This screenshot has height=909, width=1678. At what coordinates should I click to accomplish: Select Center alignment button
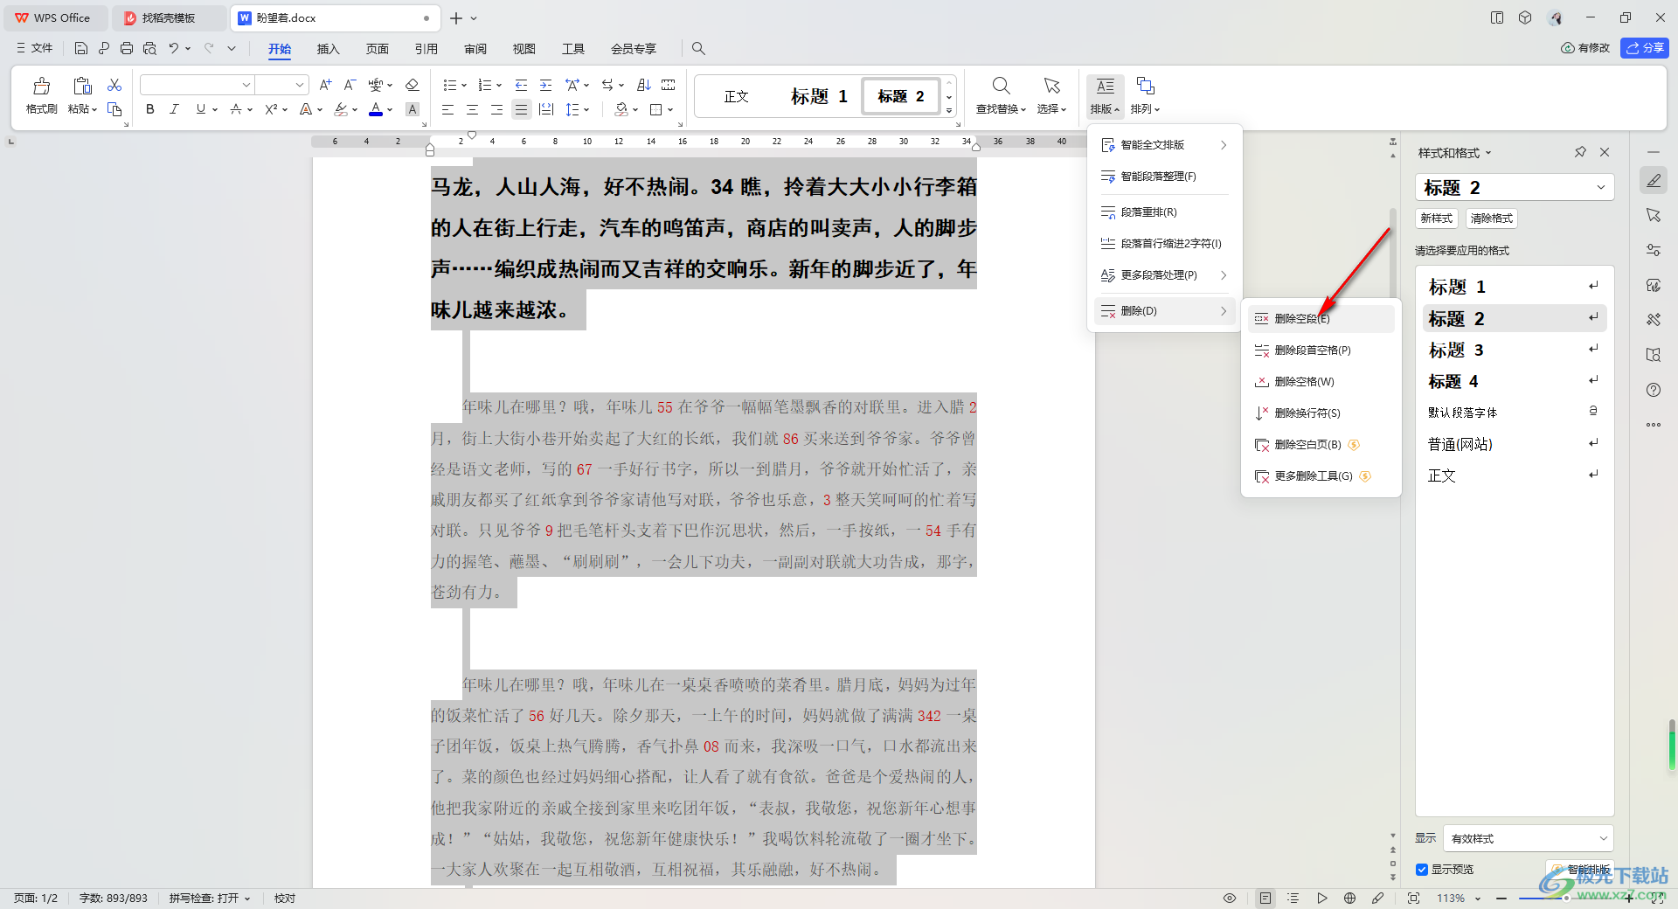click(472, 109)
